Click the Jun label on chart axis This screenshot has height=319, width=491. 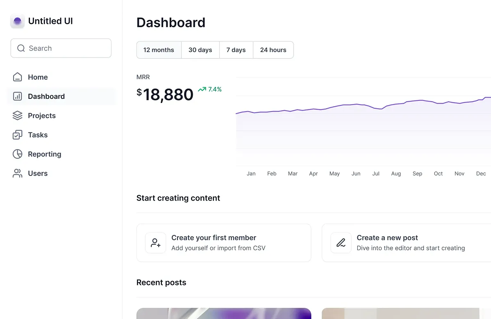pos(356,173)
